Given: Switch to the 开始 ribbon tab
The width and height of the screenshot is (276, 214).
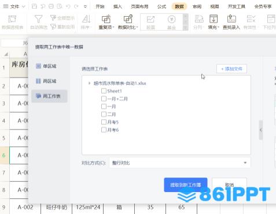Looking at the screenshot, I should (x=100, y=6).
